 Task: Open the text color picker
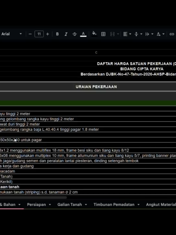point(83,34)
